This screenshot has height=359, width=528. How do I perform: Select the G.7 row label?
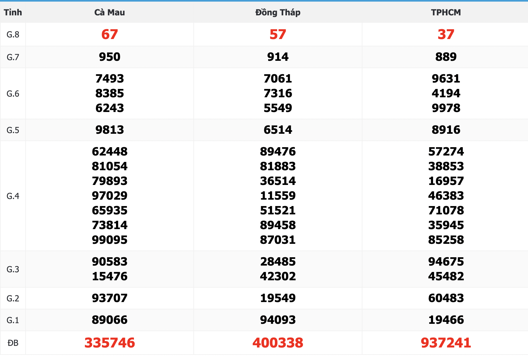pos(13,57)
